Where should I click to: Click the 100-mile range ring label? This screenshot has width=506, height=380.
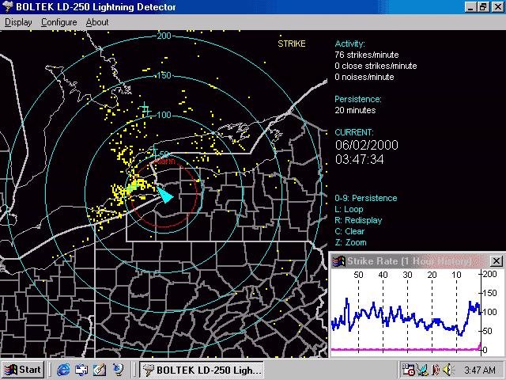click(x=164, y=115)
